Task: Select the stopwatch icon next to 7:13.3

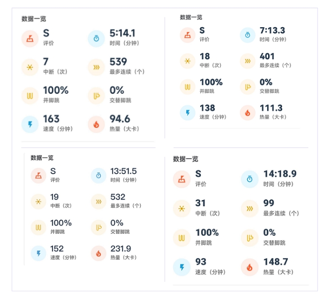Action: click(x=248, y=35)
